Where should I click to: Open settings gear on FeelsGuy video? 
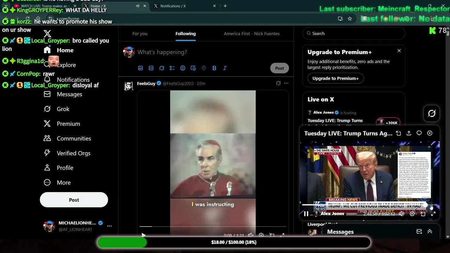tap(261, 235)
